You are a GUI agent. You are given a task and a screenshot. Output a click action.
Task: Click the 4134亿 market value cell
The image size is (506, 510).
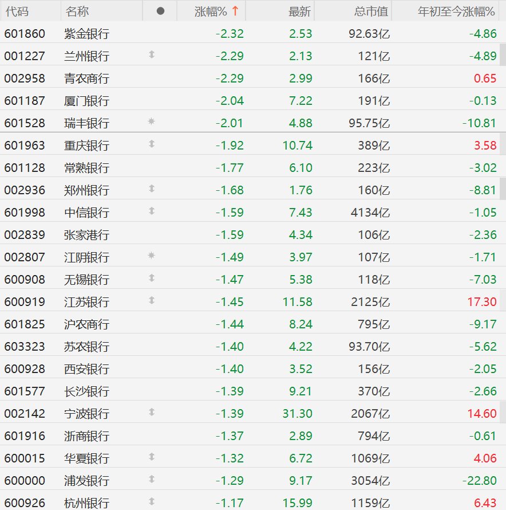pos(370,213)
